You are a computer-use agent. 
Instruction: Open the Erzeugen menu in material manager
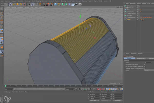click(x=9, y=92)
